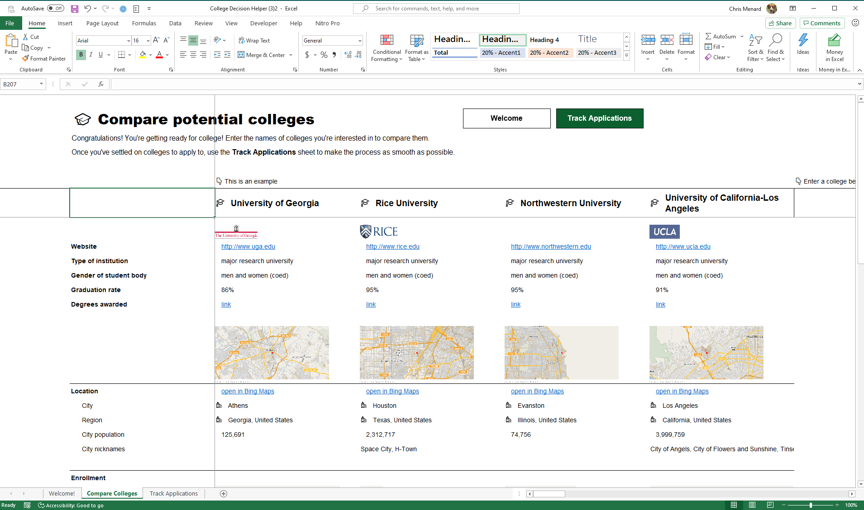This screenshot has width=864, height=510.
Task: Click the Money in Excel icon
Action: click(834, 41)
